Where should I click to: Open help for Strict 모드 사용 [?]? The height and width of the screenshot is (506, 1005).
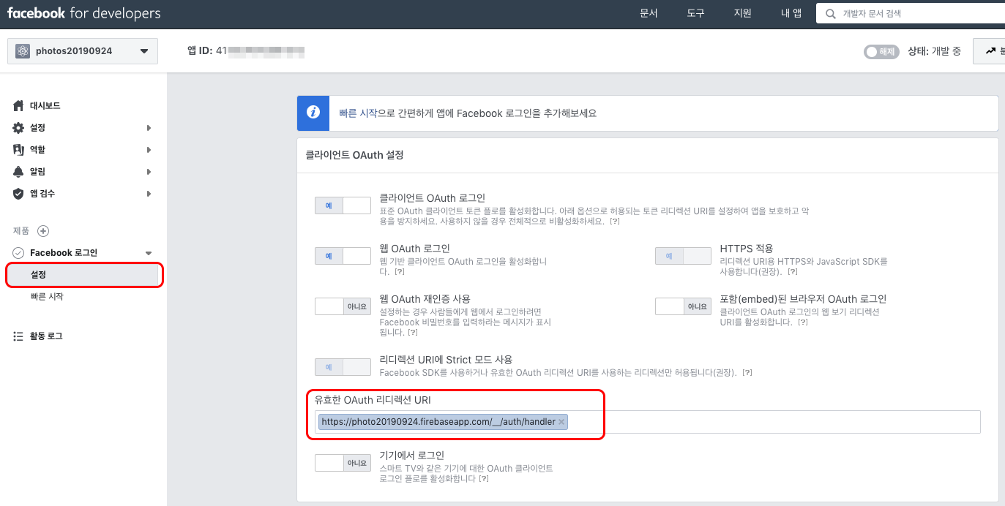tap(747, 373)
